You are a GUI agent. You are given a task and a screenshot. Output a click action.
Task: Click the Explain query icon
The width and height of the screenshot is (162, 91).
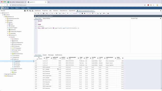click(90, 13)
